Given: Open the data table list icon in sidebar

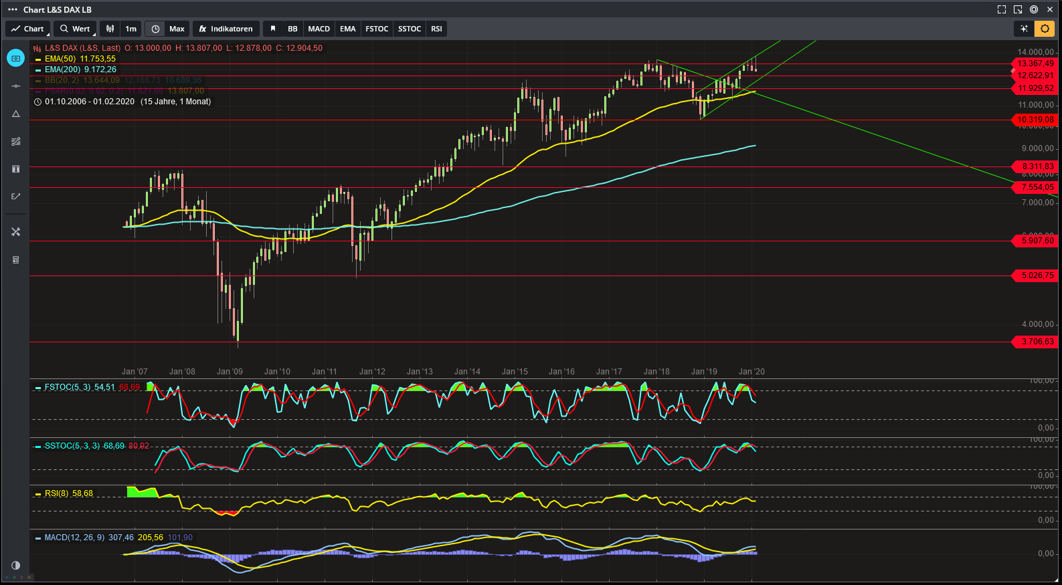Looking at the screenshot, I should point(16,259).
